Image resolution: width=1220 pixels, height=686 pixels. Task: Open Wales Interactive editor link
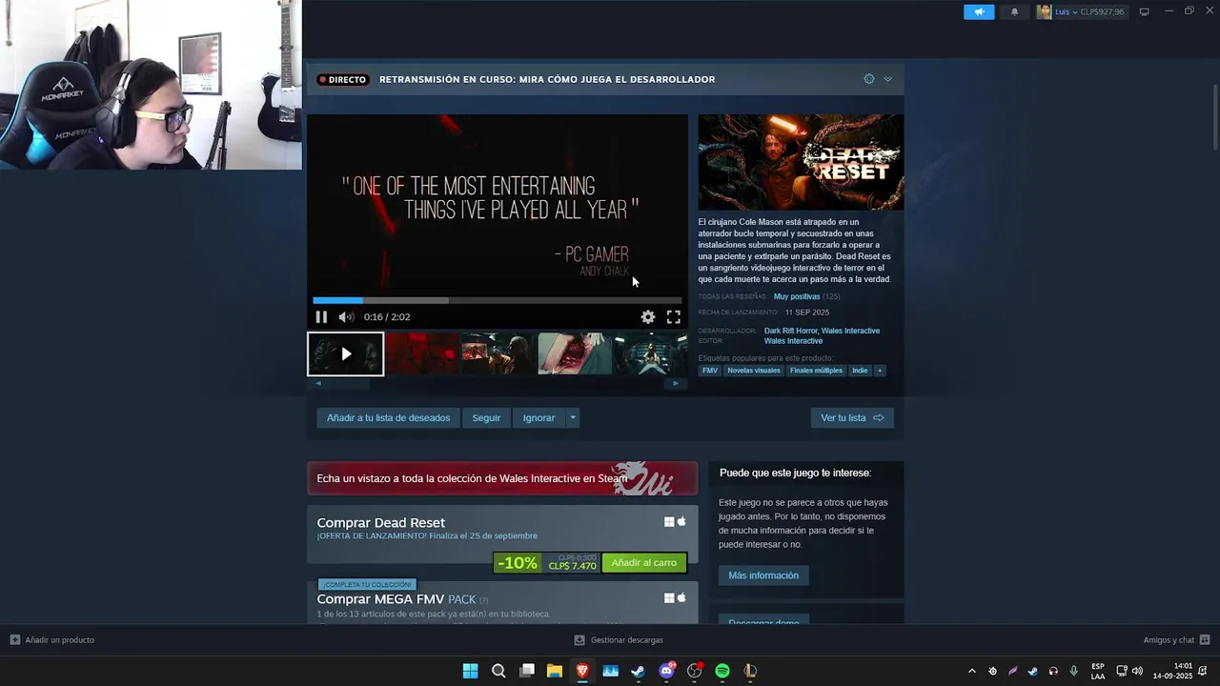tap(793, 341)
